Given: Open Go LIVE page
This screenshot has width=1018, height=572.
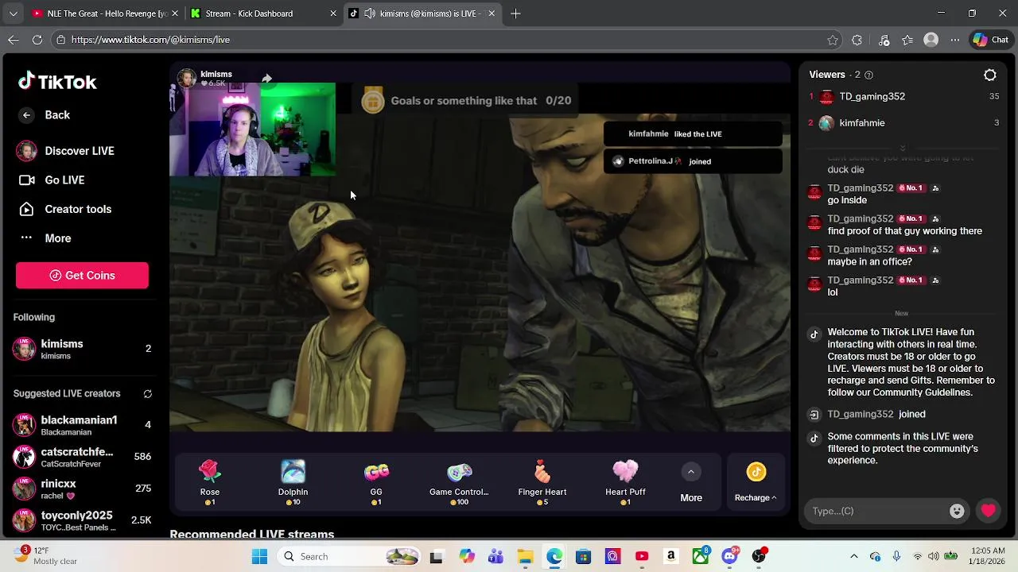Looking at the screenshot, I should point(52,180).
